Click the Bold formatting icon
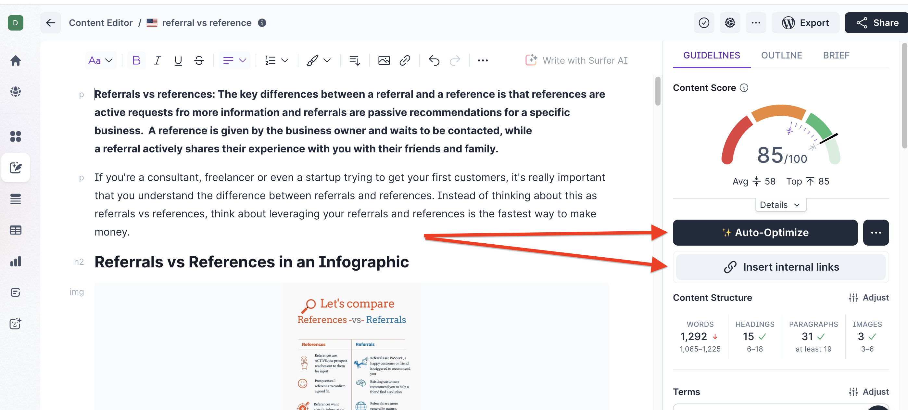This screenshot has width=908, height=410. point(135,60)
